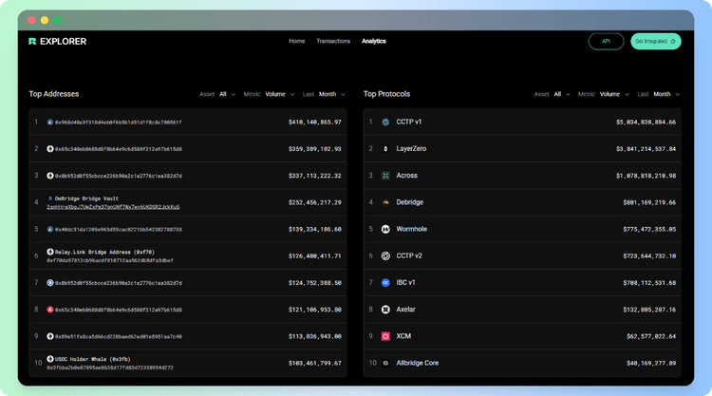This screenshot has height=396, width=712.
Task: Open the DeBridge Bridge Vault address link
Action: coord(113,207)
